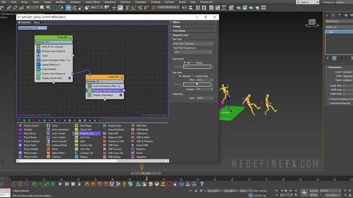This screenshot has height=198, width=353.
Task: Choose the Custom Float test value option
Action: (x=194, y=76)
